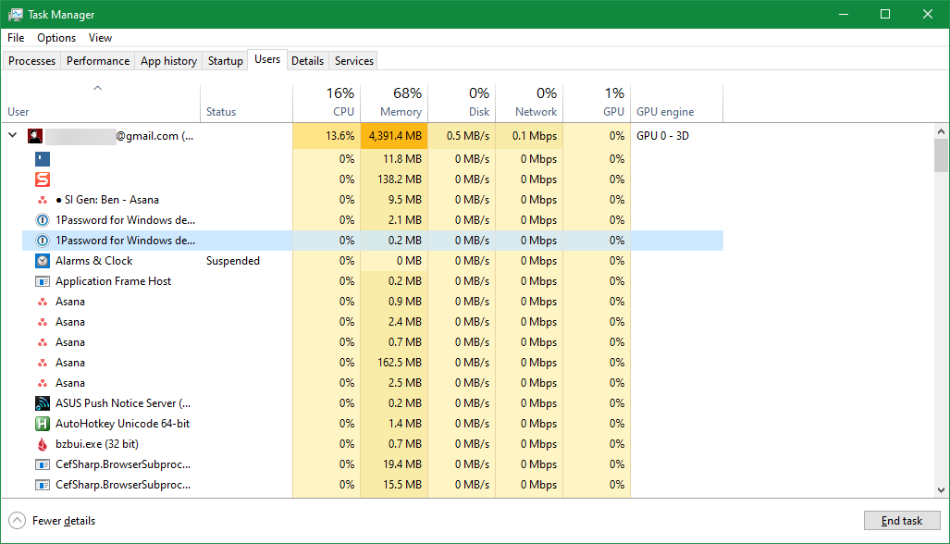Select the red S application icon

42,179
